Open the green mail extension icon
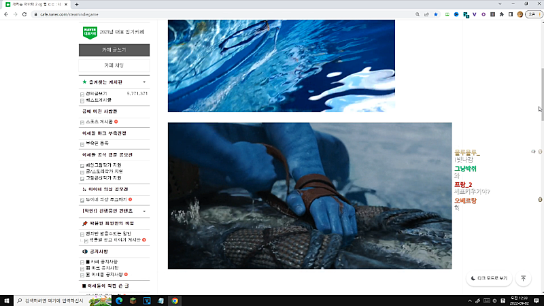The image size is (544, 306). (447, 14)
